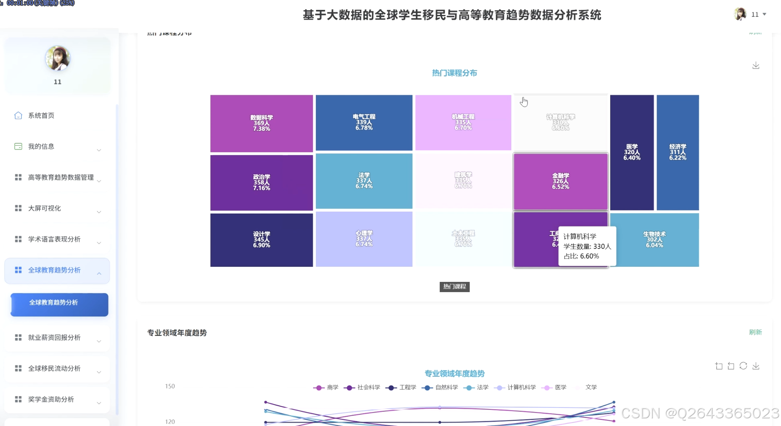
Task: Expand the 我的信息 chevron
Action: point(99,150)
